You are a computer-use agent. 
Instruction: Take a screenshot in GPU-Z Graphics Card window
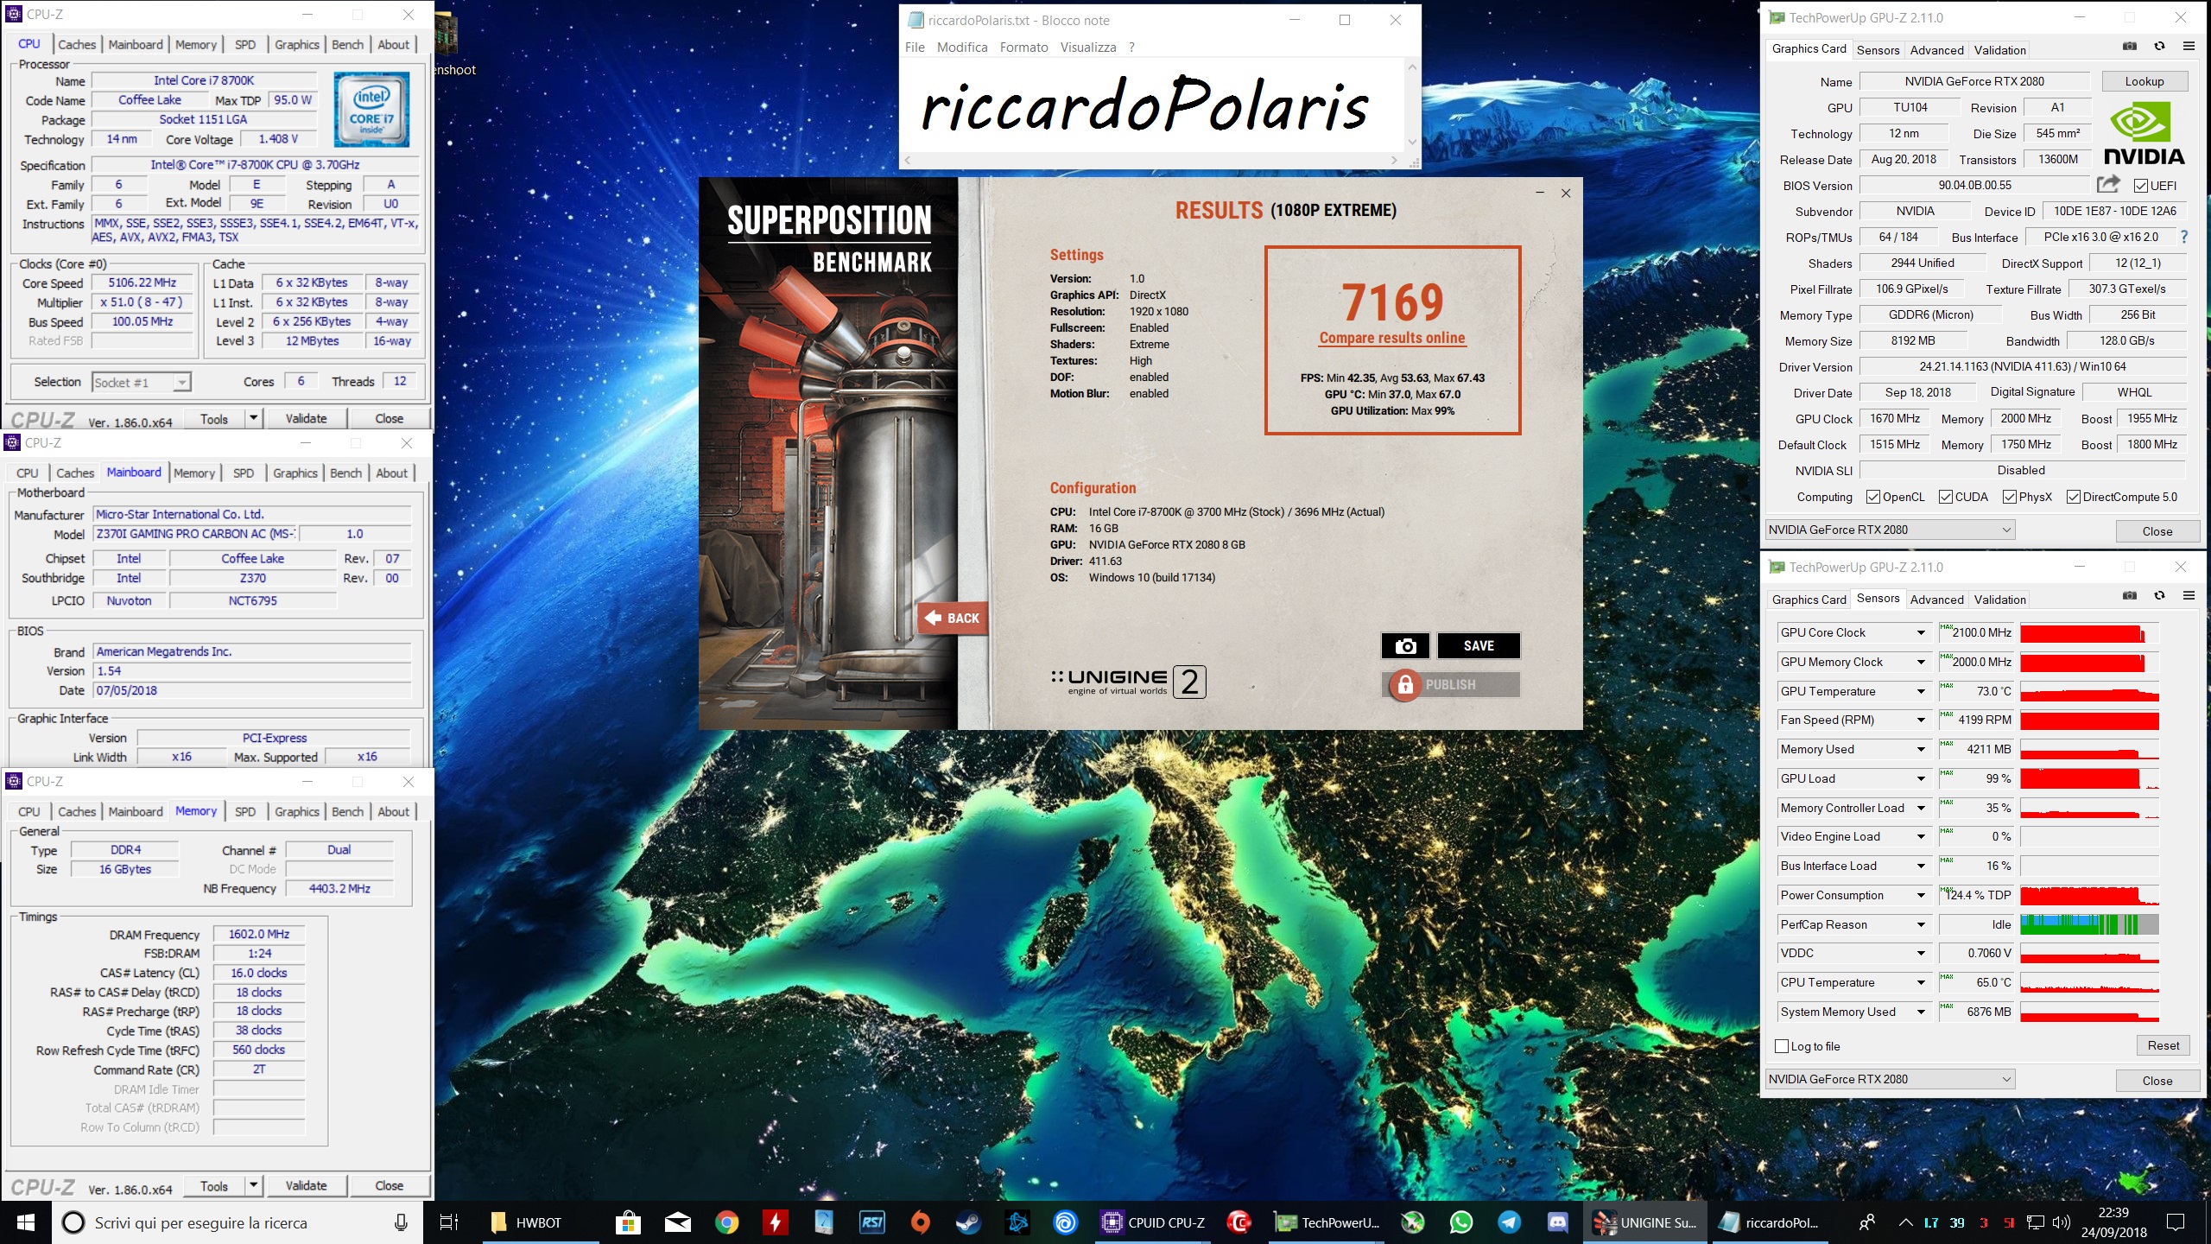coord(2130,47)
